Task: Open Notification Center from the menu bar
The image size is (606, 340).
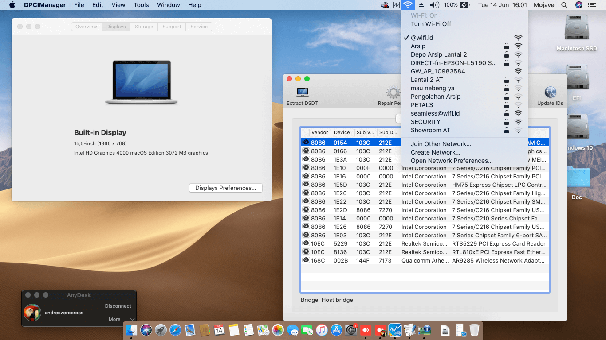Action: [591, 5]
